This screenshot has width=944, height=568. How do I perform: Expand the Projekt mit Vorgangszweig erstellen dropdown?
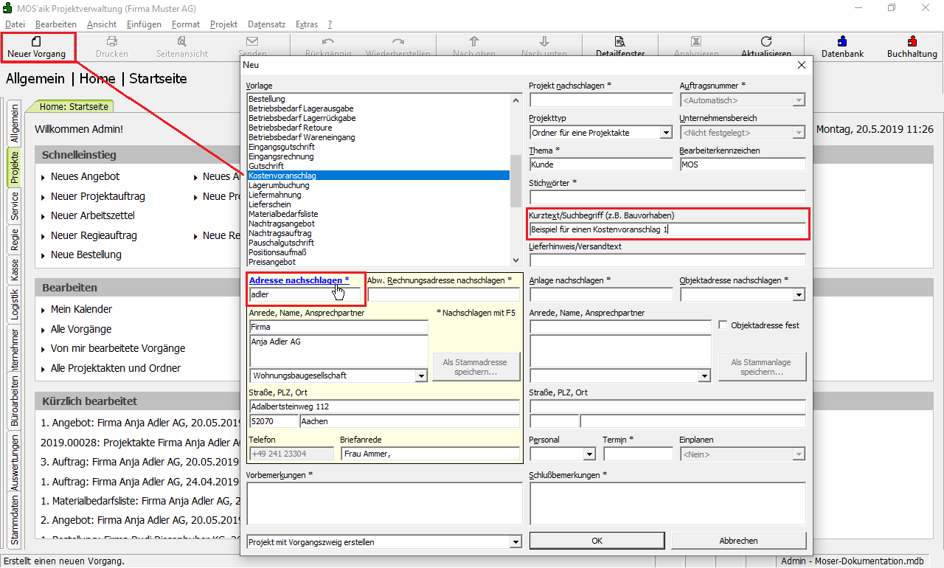(515, 542)
